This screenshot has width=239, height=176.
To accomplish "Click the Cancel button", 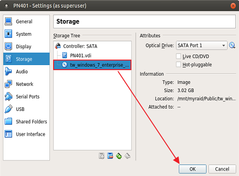I will point(222,169).
